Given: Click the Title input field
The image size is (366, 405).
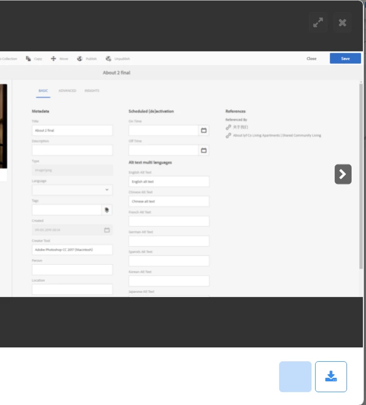Looking at the screenshot, I should click(x=72, y=131).
